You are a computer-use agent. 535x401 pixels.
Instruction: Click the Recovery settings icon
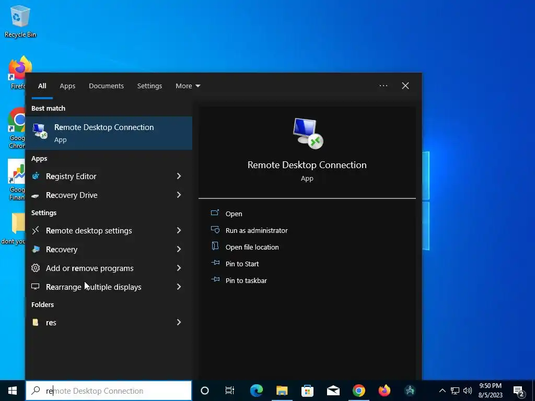pos(36,249)
